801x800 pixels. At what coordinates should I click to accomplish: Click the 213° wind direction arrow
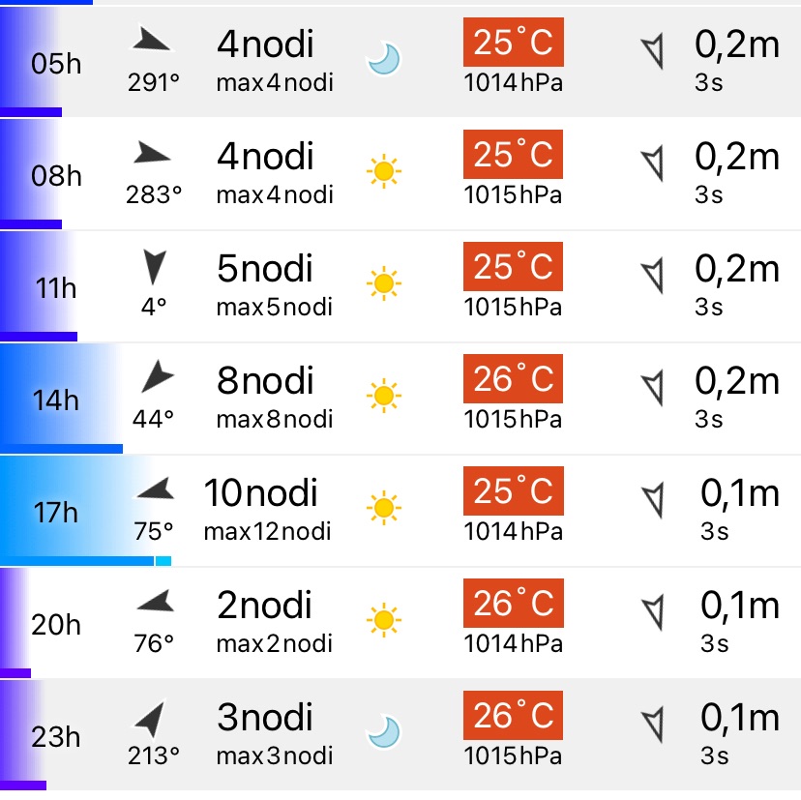(151, 719)
